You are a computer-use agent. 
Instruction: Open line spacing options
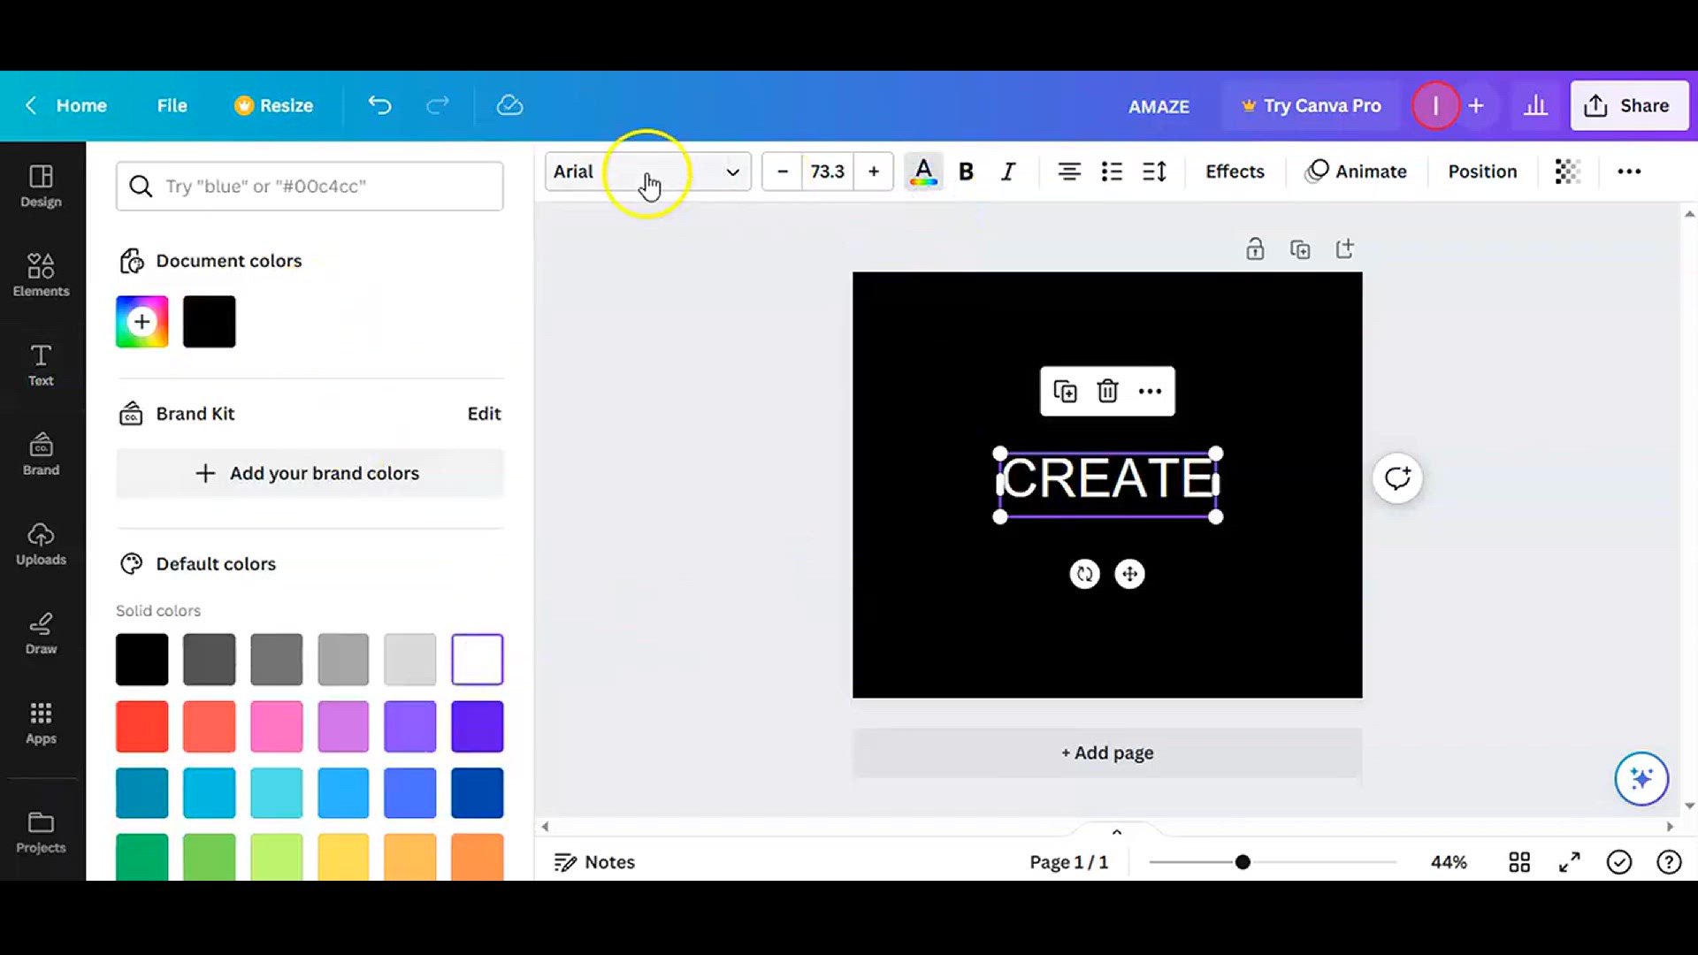(1155, 172)
